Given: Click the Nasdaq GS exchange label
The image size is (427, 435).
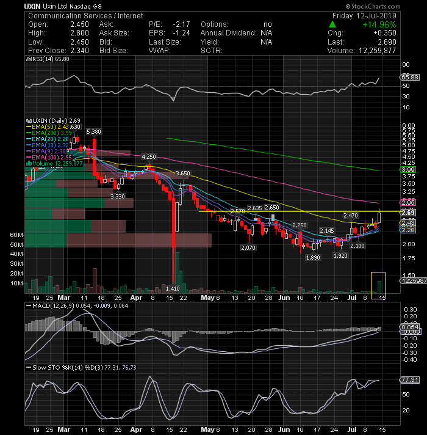Looking at the screenshot, I should (85, 6).
